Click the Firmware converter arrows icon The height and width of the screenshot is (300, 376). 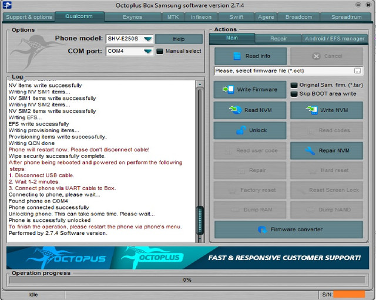pyautogui.click(x=263, y=230)
